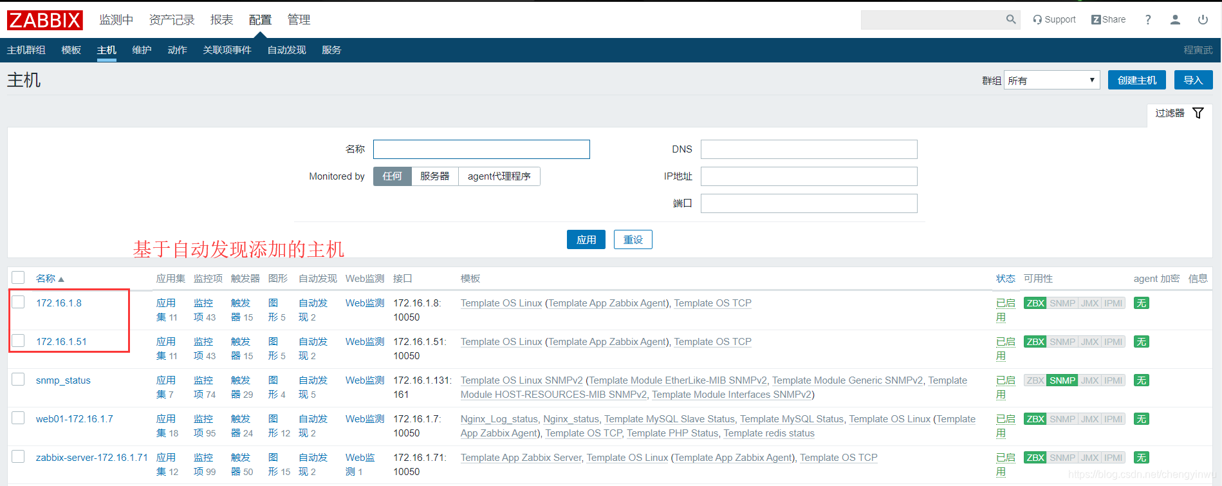Open help question mark icon
The width and height of the screenshot is (1222, 486).
[x=1148, y=19]
